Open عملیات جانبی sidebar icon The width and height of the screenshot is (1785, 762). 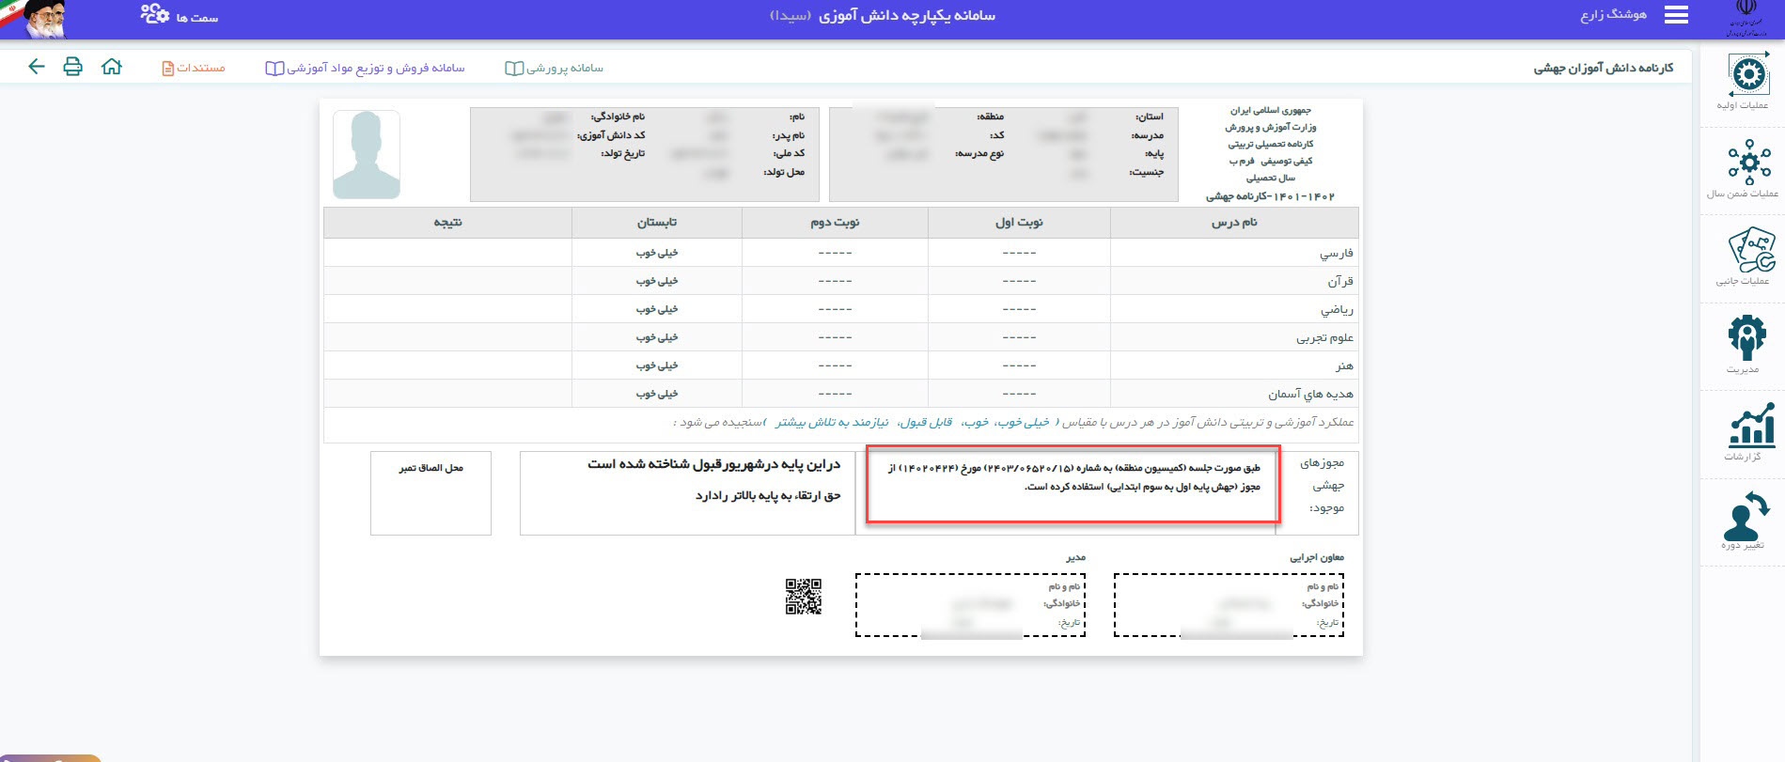pos(1747,256)
